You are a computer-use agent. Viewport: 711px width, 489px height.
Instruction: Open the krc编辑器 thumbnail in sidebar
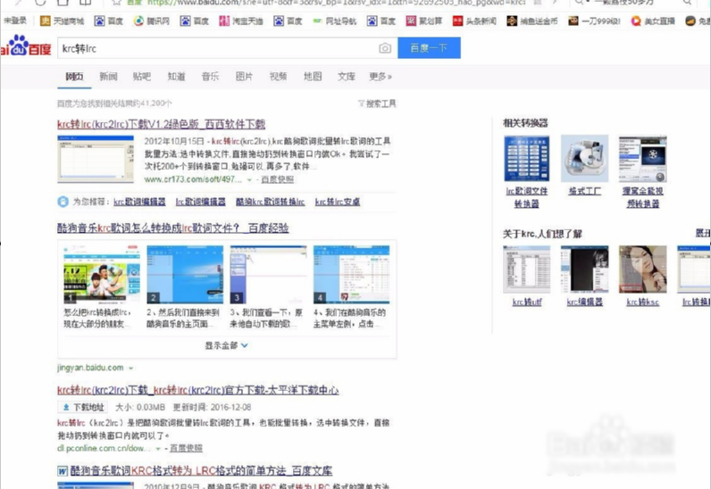585,269
